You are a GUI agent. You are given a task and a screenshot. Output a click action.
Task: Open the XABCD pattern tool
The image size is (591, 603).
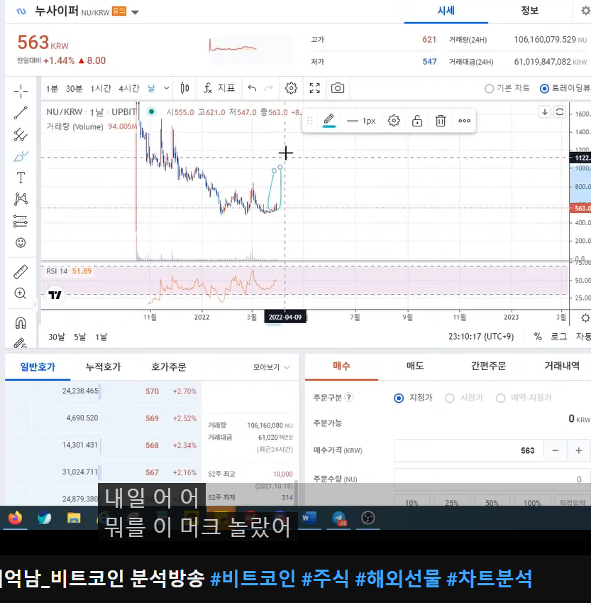coord(21,199)
